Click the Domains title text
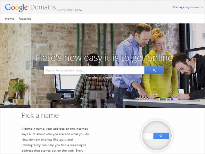 pyautogui.click(x=43, y=7)
